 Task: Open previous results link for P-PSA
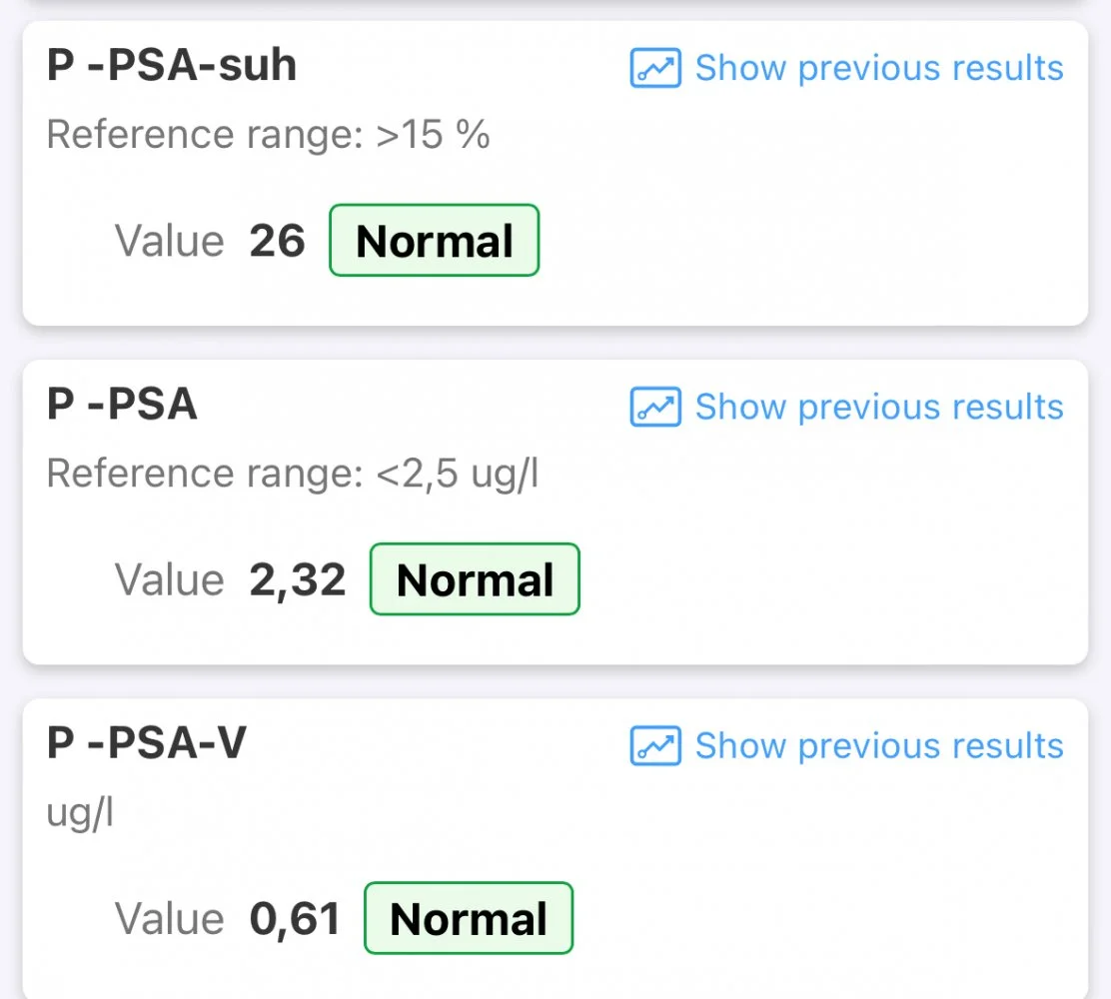point(878,407)
